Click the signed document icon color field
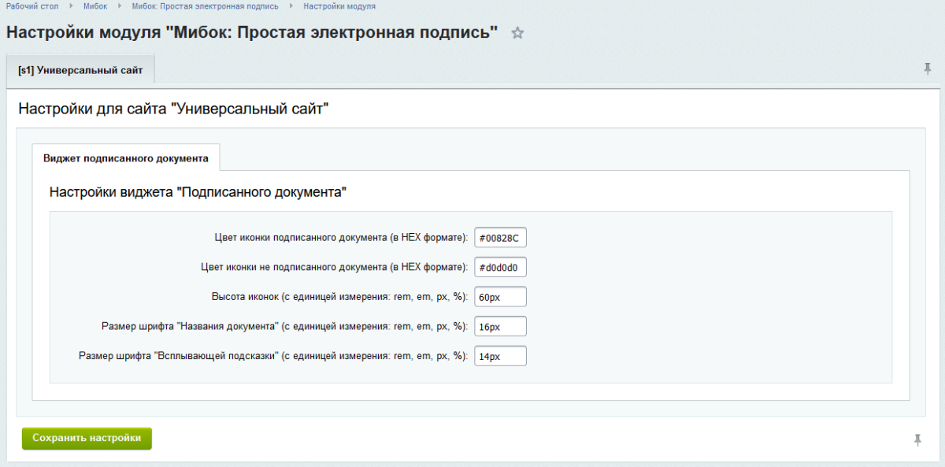This screenshot has width=945, height=467. pos(500,237)
